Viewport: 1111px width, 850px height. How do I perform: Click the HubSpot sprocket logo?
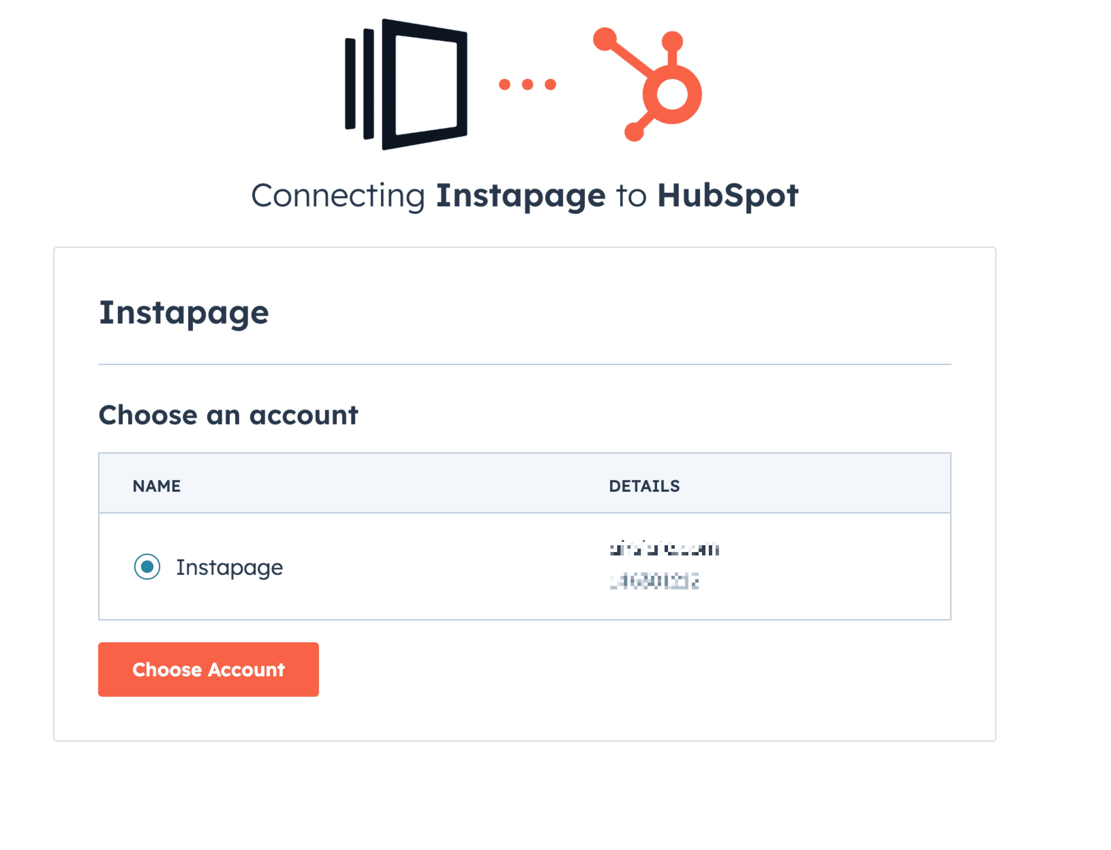pos(647,84)
